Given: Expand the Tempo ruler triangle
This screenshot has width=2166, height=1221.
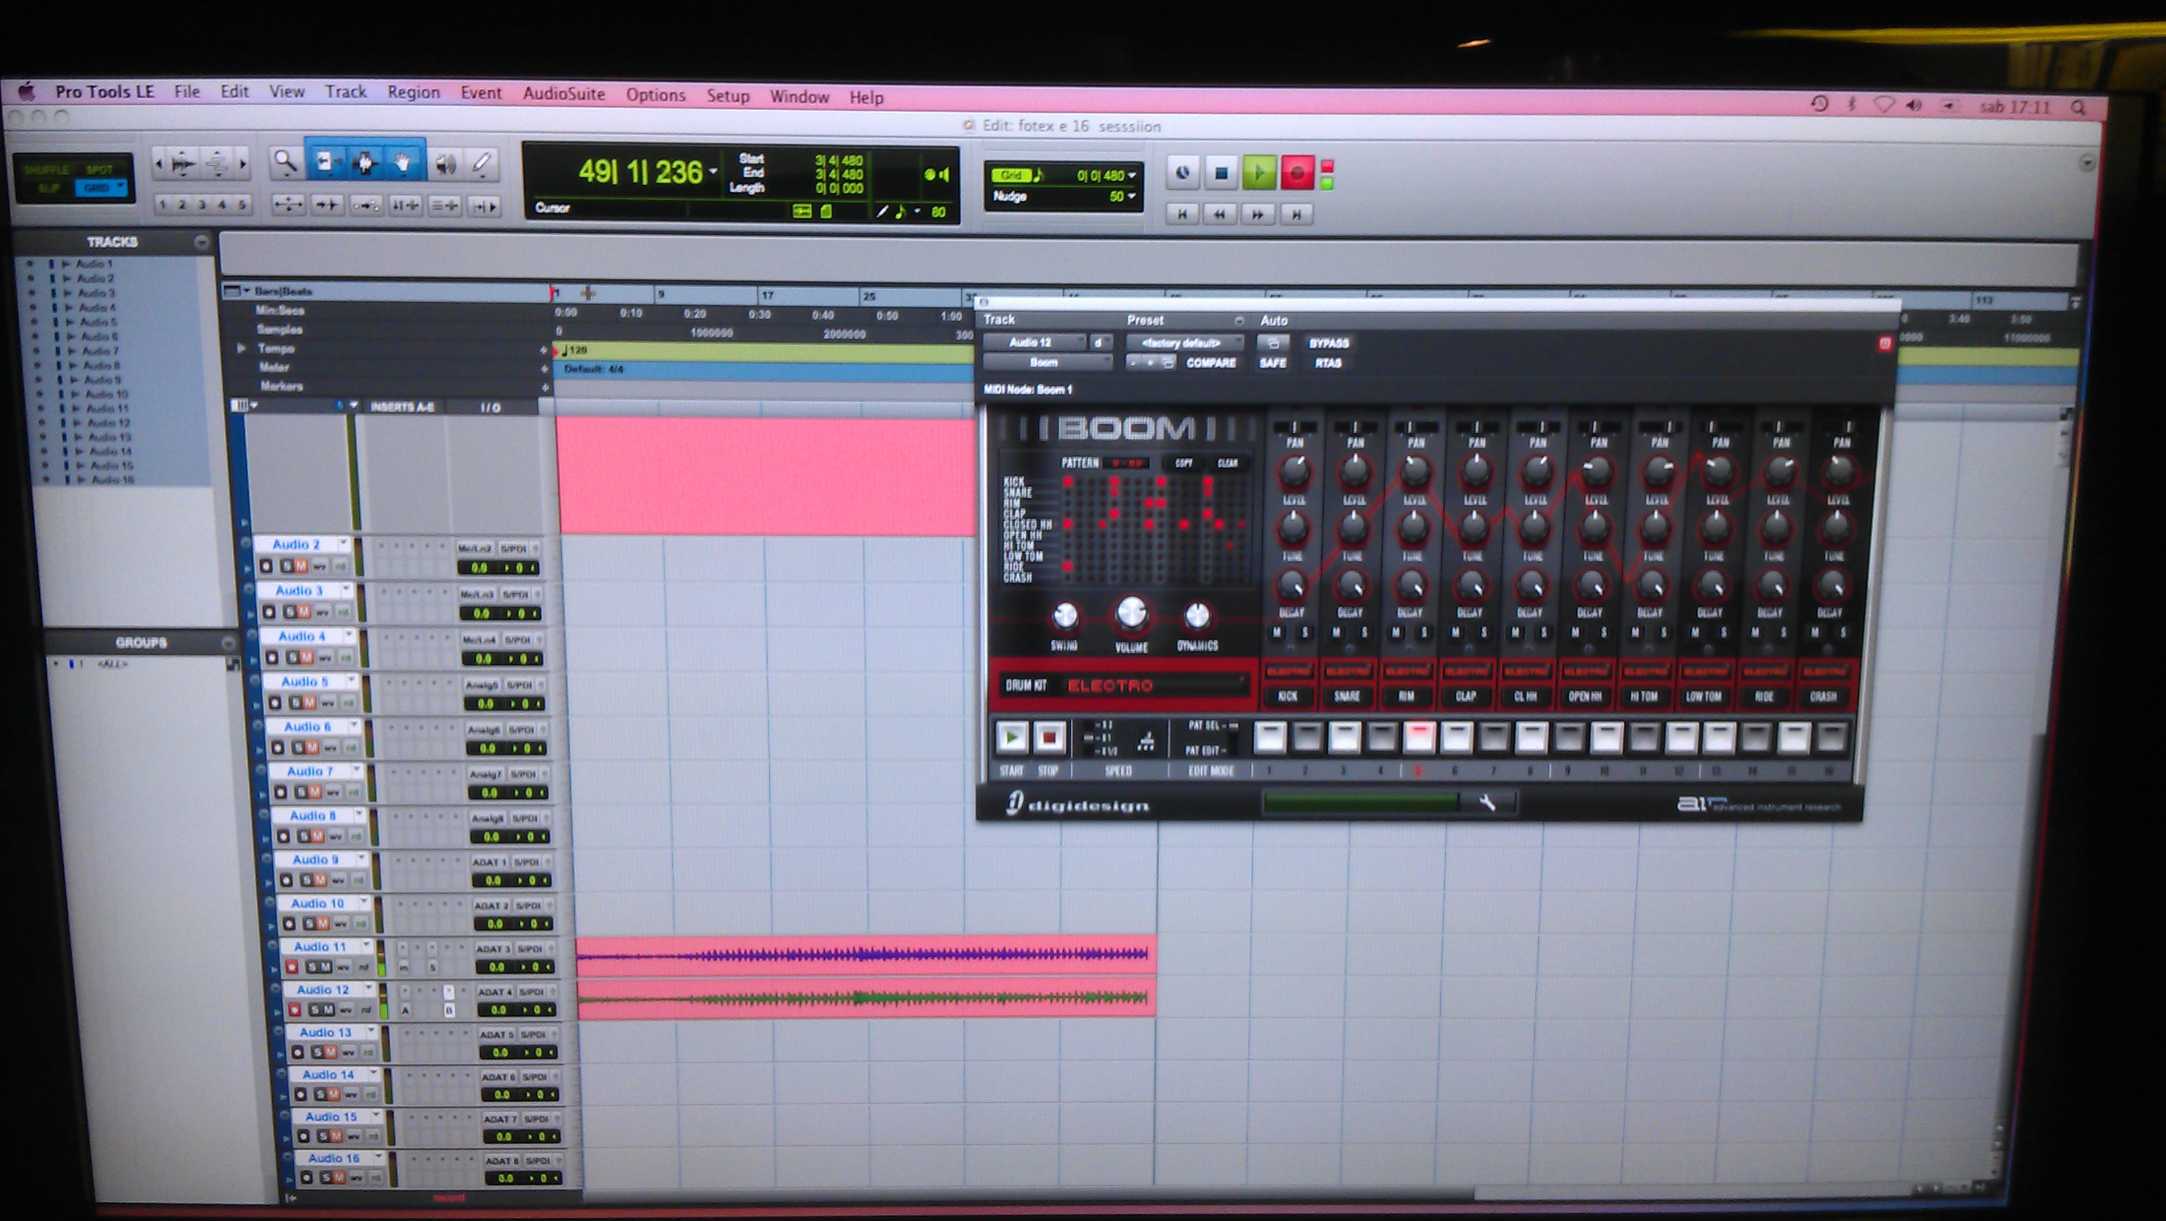Looking at the screenshot, I should click(242, 347).
